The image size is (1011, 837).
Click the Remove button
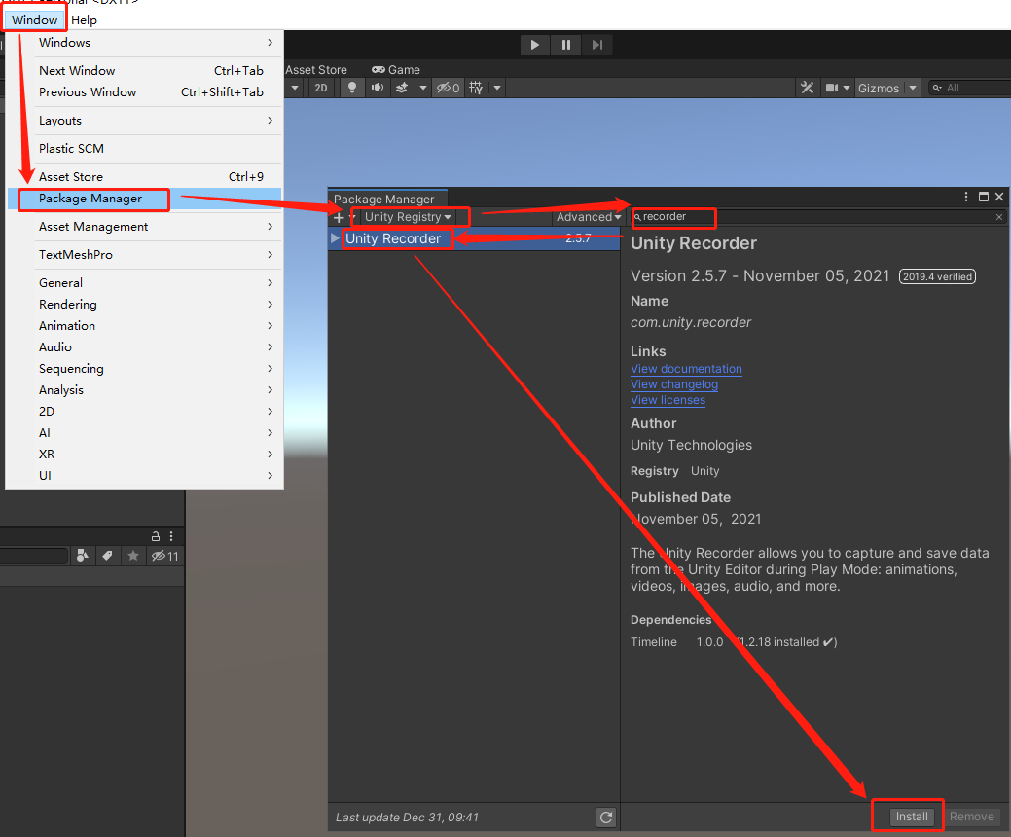click(x=972, y=817)
